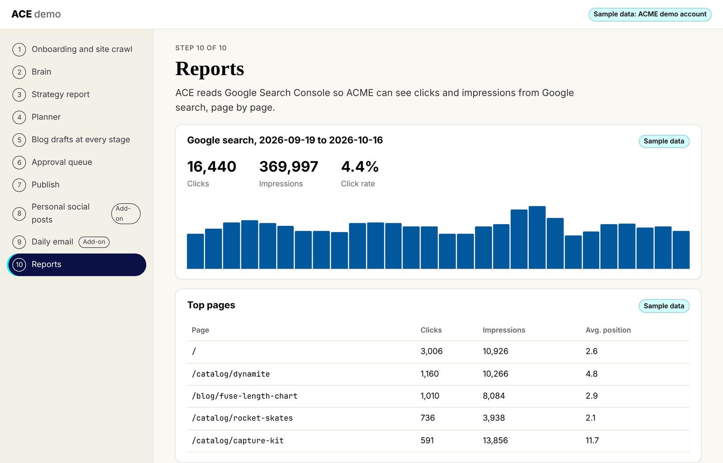Open the Daily email step
Image resolution: width=723 pixels, height=463 pixels.
point(77,242)
